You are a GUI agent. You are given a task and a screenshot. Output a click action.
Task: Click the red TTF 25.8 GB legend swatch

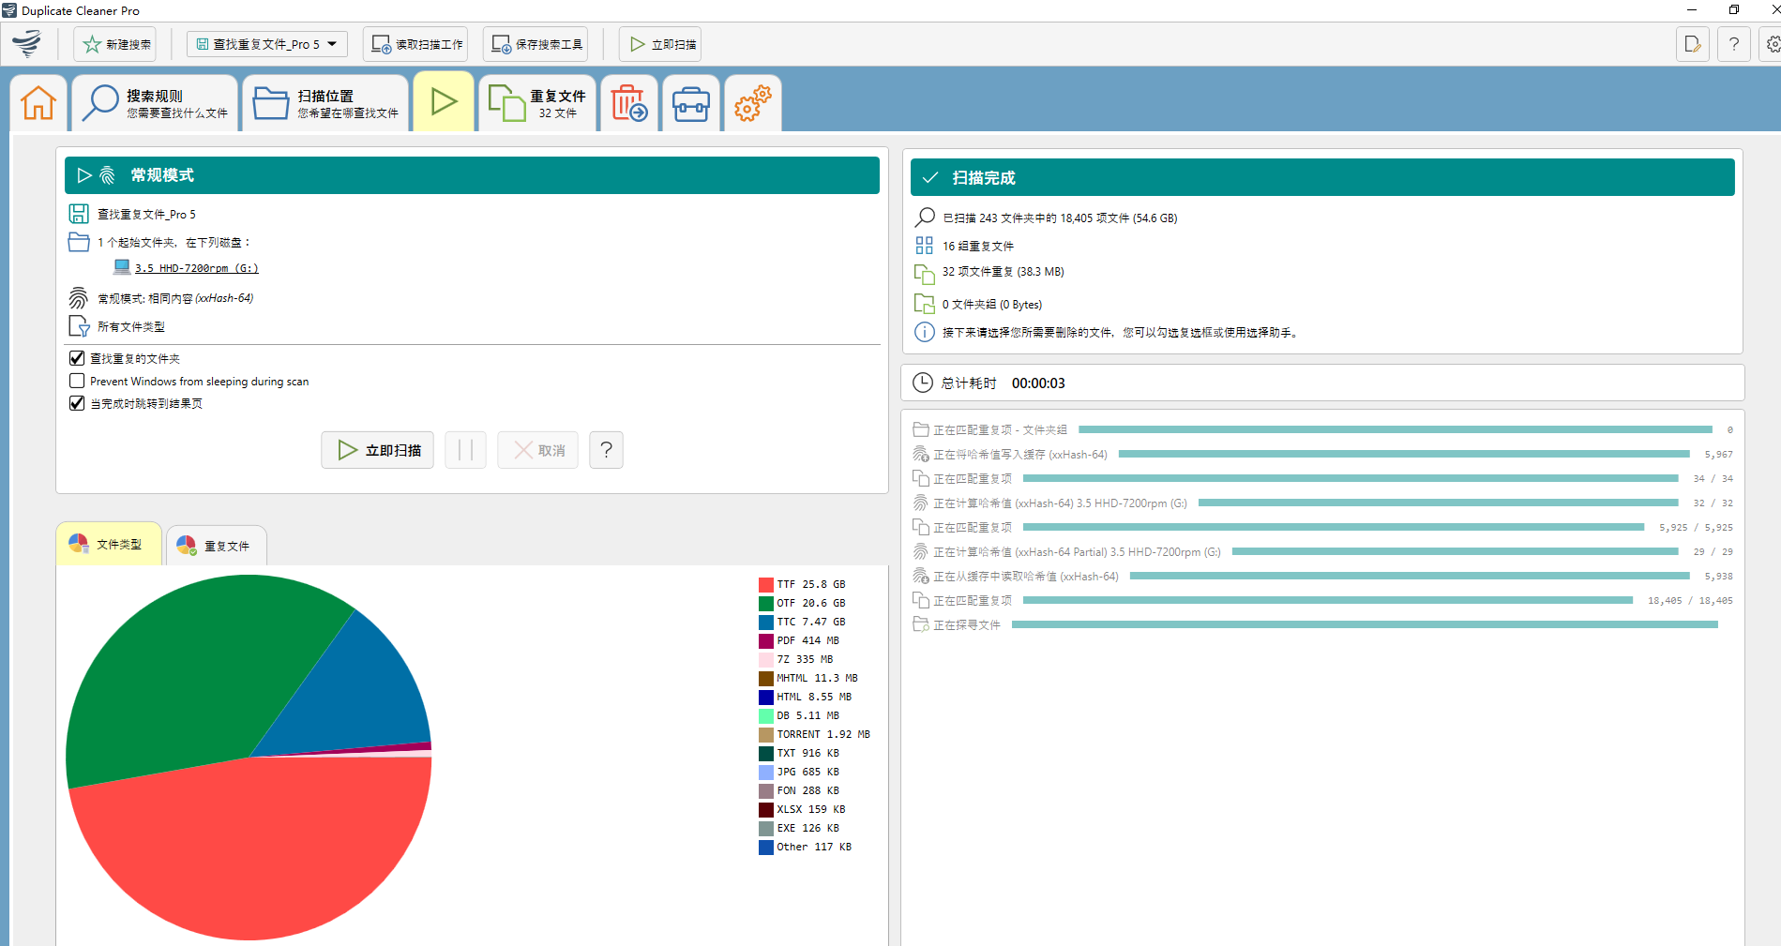pos(766,584)
